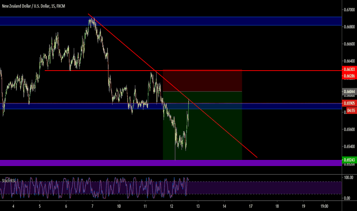Click the 0.66600 price axis label

[x=349, y=44]
